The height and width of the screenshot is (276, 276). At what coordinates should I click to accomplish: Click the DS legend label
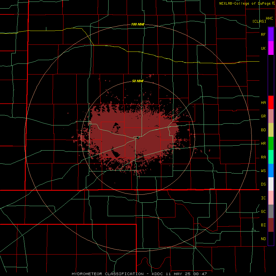click(x=263, y=184)
